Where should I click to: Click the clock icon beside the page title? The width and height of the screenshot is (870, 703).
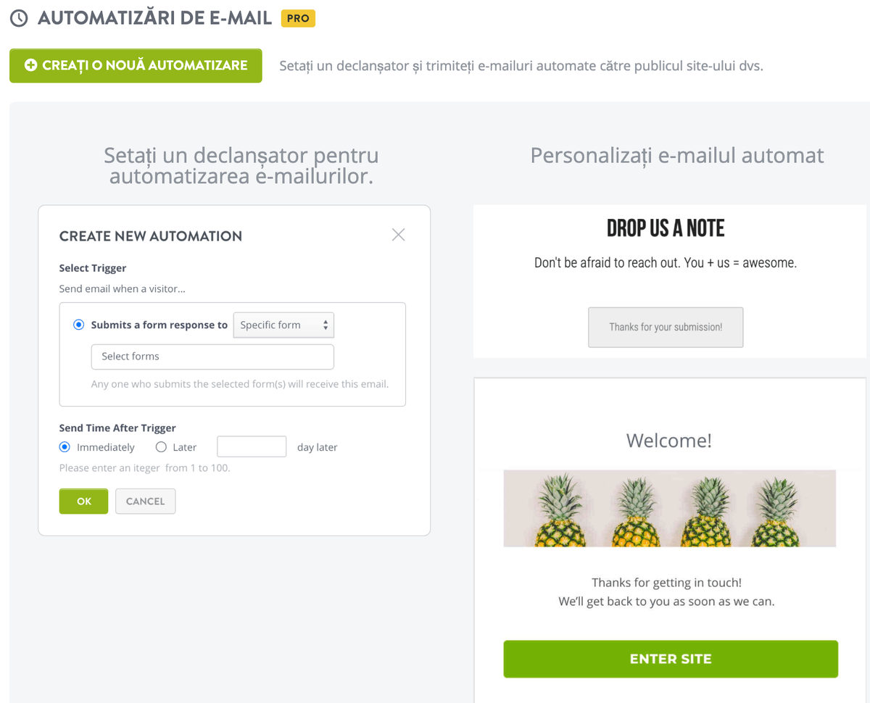tap(19, 18)
